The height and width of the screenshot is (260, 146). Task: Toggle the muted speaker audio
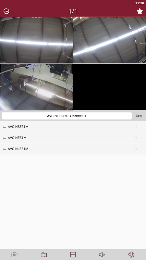click(x=102, y=254)
